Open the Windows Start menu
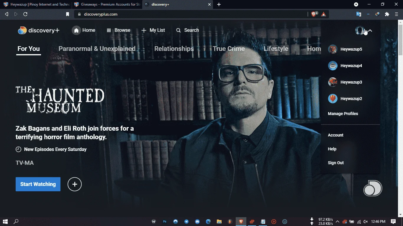Screen dimensions: 403x226 (5, 222)
